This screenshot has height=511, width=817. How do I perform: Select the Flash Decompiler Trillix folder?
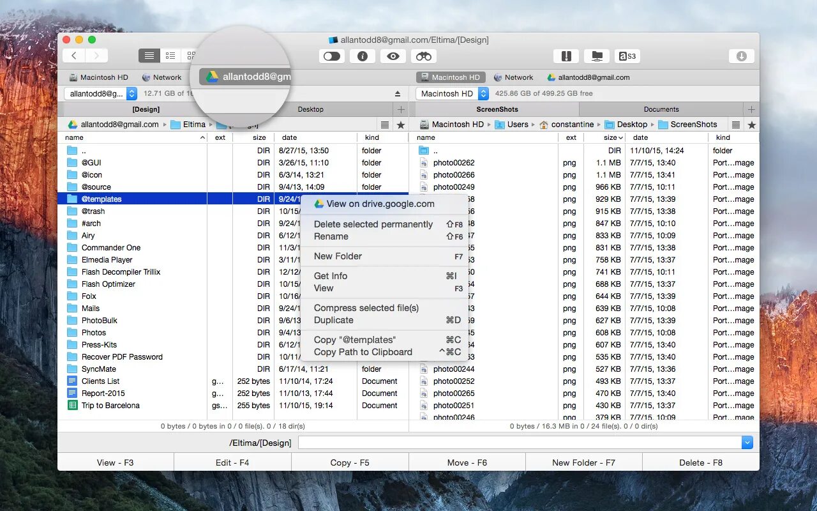tap(233, 272)
